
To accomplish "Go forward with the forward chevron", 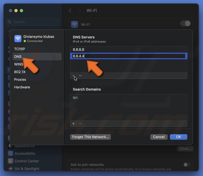I will coord(80,11).
